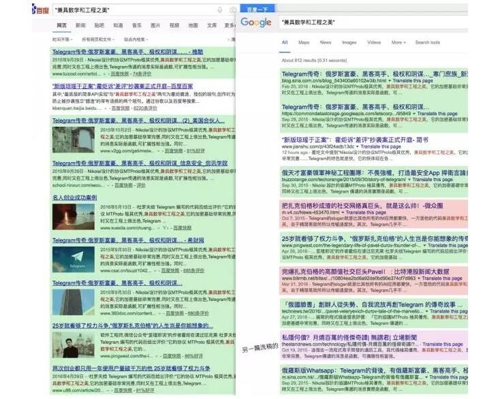This screenshot has width=498, height=399.
Task: Select Google's All tab
Action: 285,42
